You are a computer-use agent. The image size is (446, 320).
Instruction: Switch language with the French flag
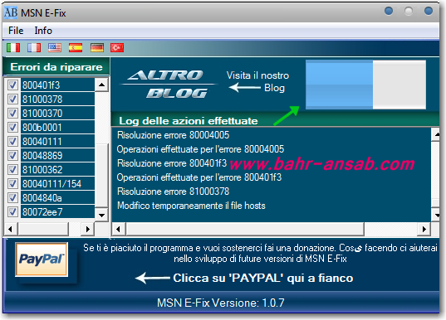click(x=34, y=47)
